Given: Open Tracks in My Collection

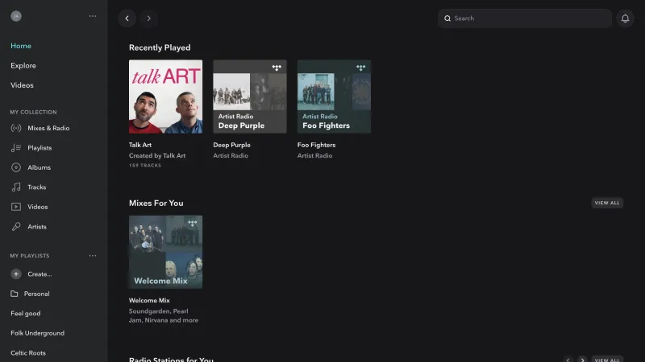Looking at the screenshot, I should (36, 187).
